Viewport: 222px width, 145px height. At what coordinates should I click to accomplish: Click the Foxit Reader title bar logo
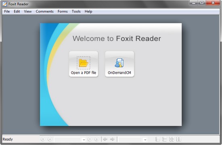click(4, 4)
